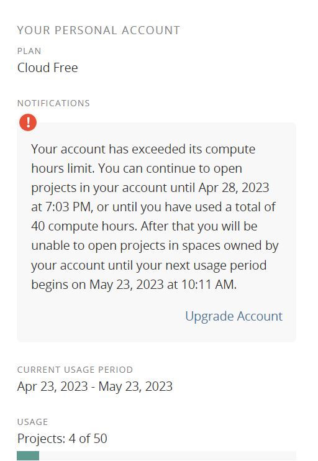Click the line mentioning 7:03 PM
318x461 pixels.
tap(153, 207)
